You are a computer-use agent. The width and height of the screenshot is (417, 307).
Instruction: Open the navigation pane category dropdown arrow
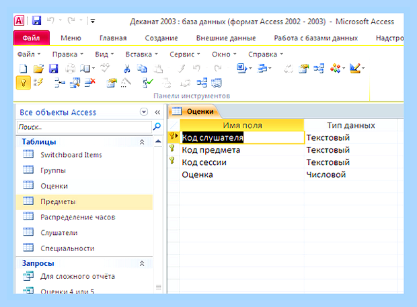pyautogui.click(x=144, y=112)
